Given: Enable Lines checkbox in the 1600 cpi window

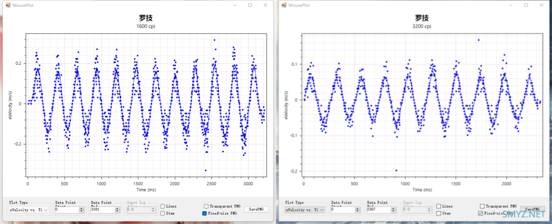Looking at the screenshot, I should (x=163, y=207).
